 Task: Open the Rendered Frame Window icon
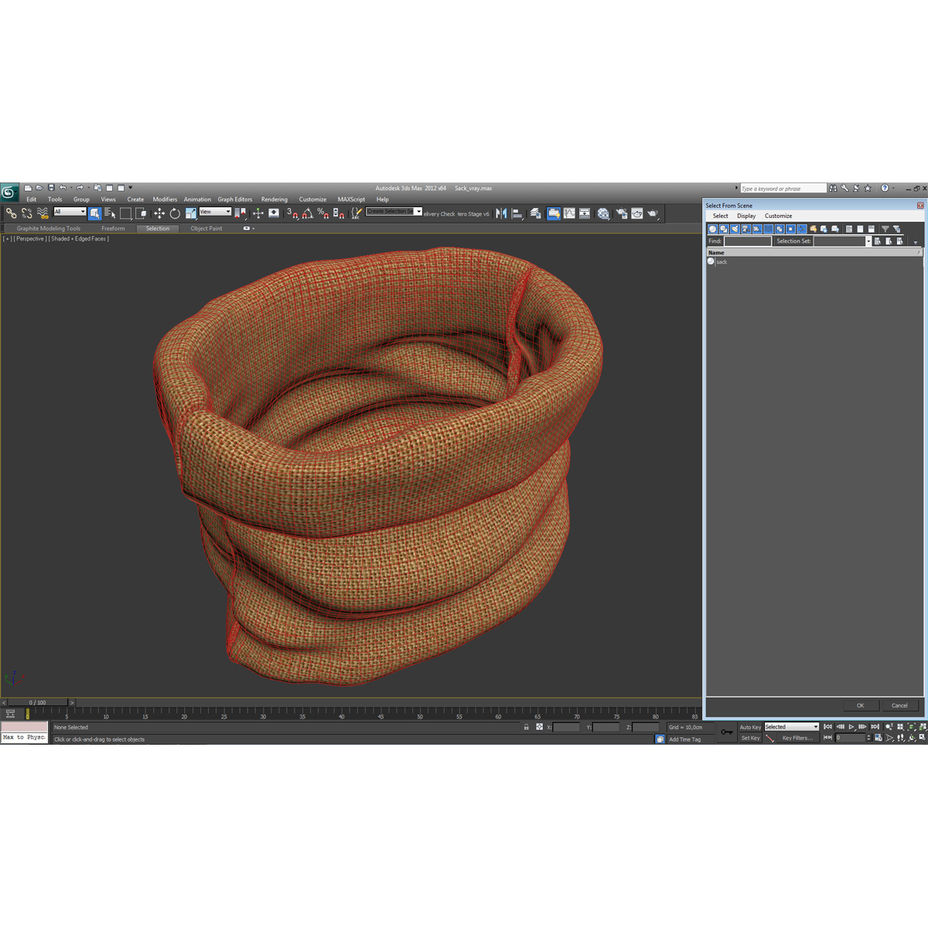coord(636,214)
